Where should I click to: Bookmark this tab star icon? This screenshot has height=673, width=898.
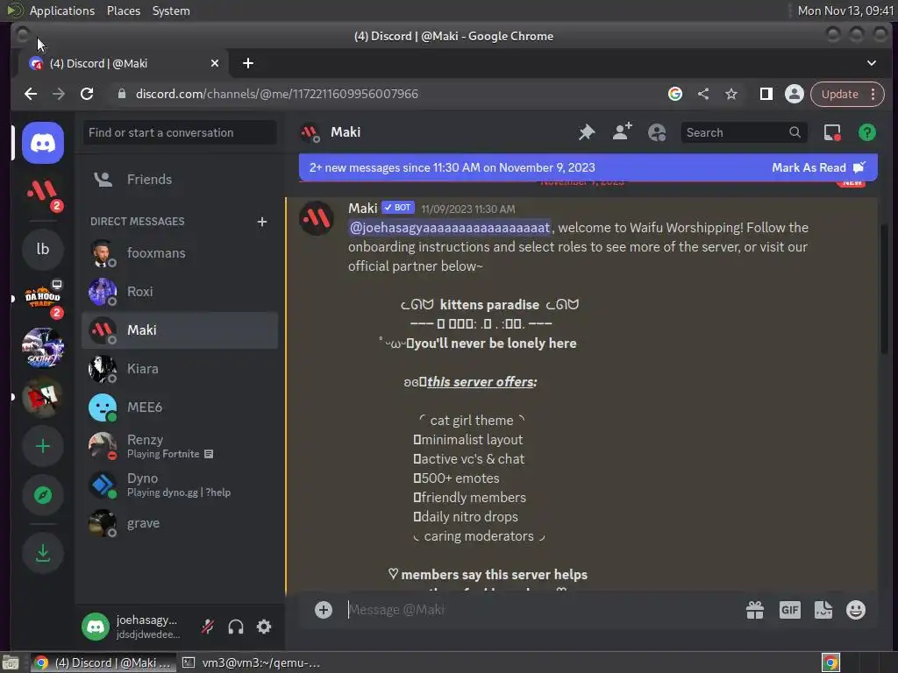[731, 94]
